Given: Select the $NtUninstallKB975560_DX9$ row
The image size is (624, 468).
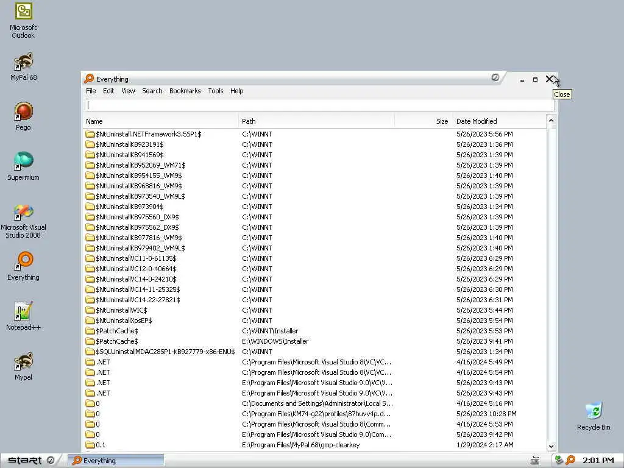Looking at the screenshot, I should (315, 217).
